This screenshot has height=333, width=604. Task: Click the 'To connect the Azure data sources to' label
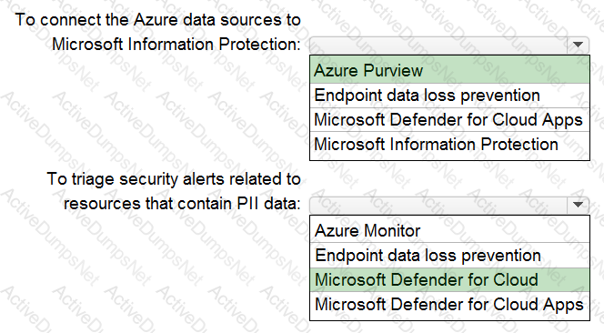158,20
